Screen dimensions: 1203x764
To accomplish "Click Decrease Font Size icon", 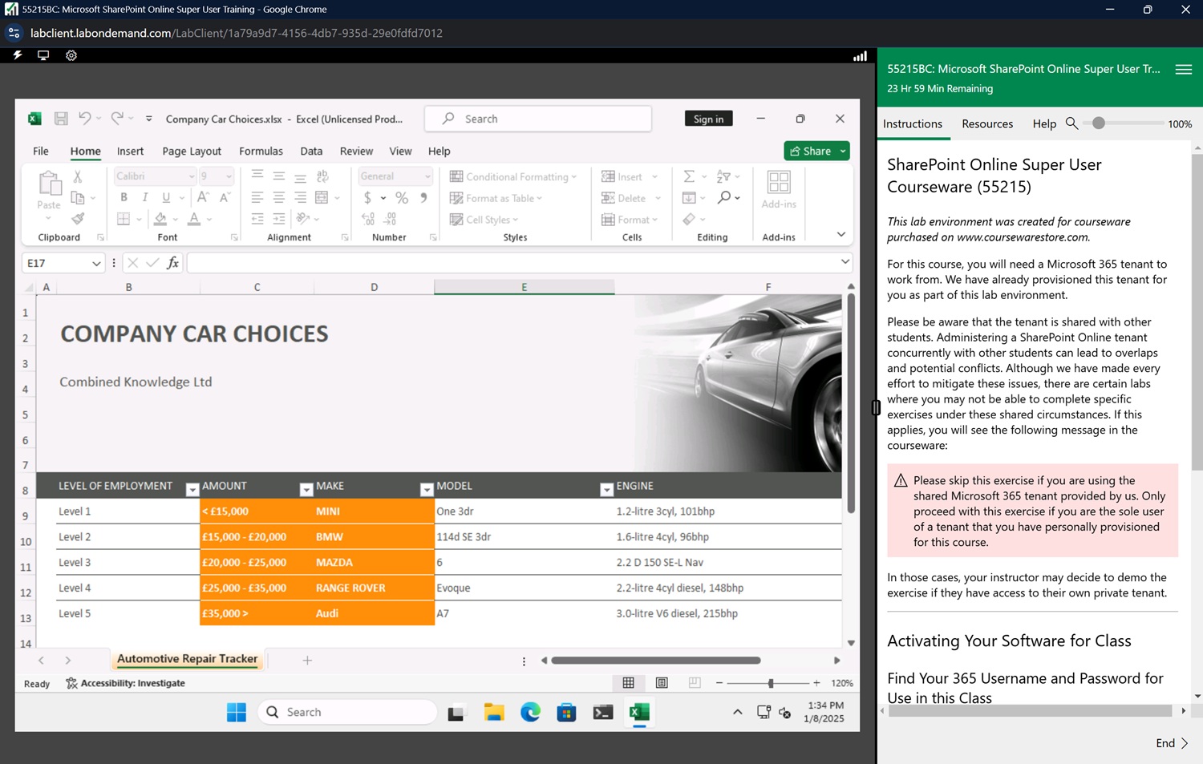I will pyautogui.click(x=225, y=197).
